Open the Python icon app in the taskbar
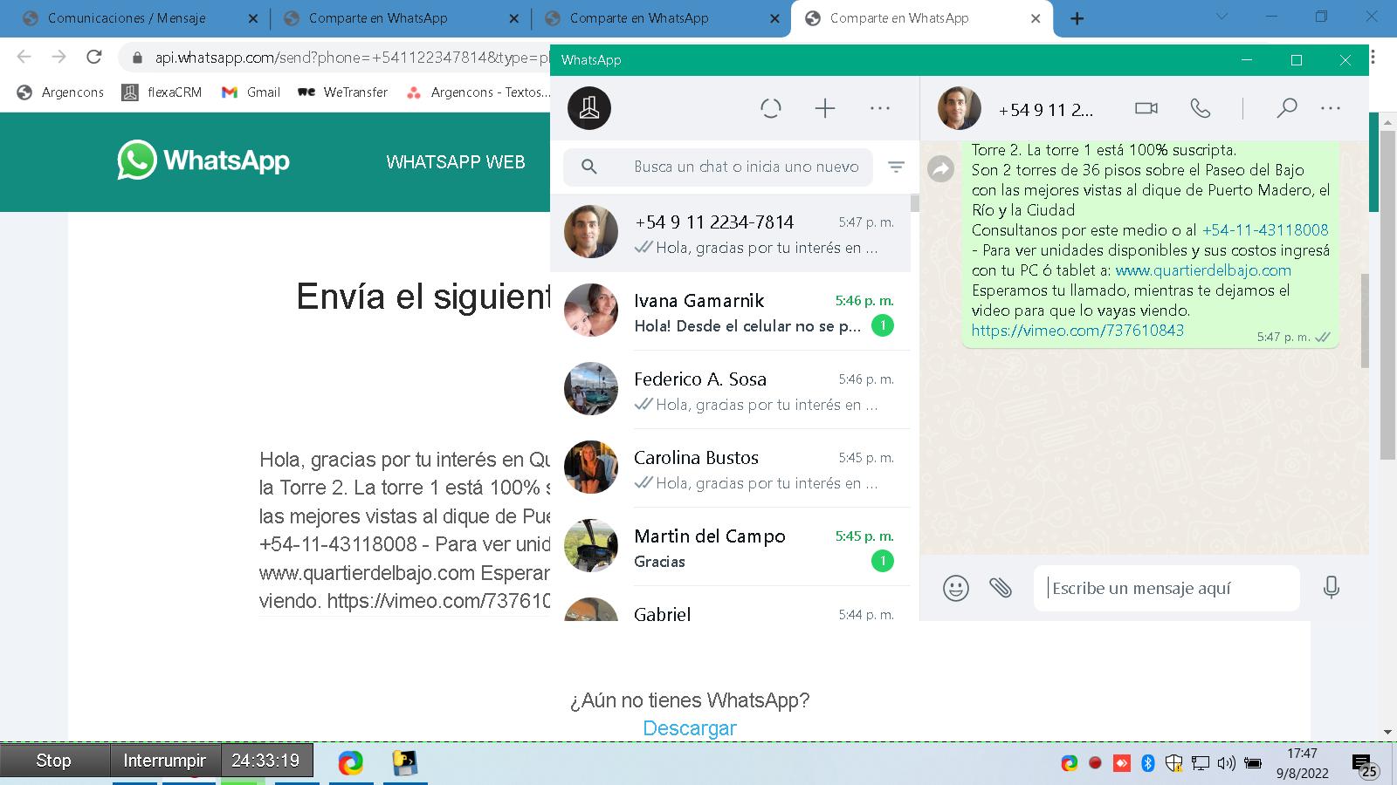Image resolution: width=1397 pixels, height=785 pixels. (x=404, y=763)
